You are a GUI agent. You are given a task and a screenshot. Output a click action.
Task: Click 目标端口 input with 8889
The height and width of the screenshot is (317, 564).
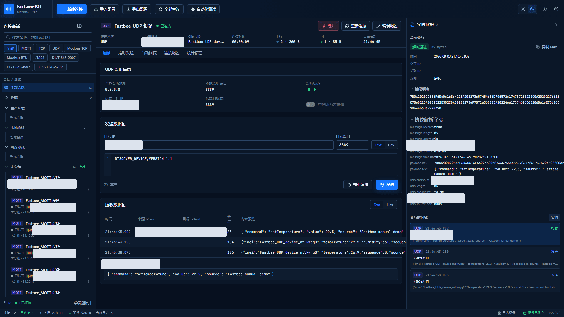[352, 145]
